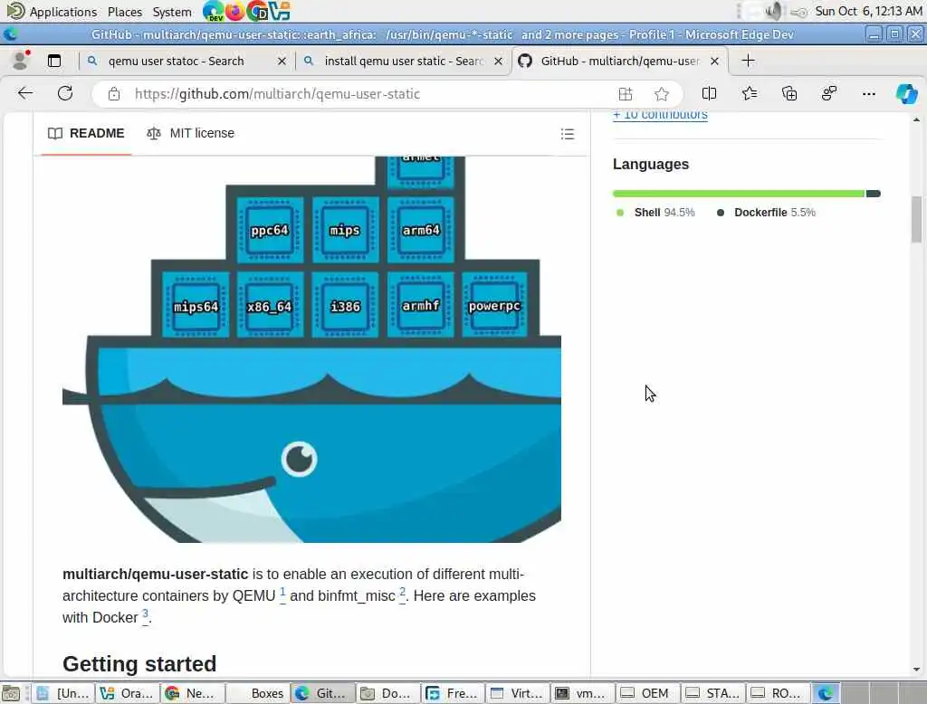Close the GitHub multiarch tab
This screenshot has width=927, height=704.
click(715, 61)
